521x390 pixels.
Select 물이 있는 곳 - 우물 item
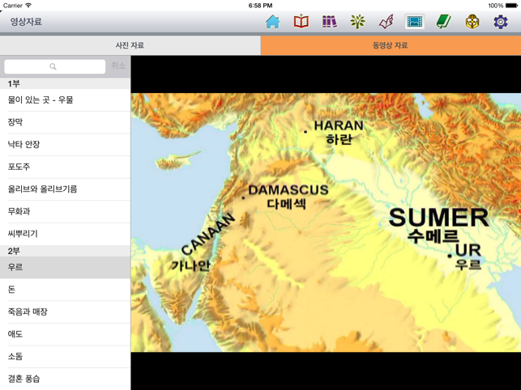pos(65,100)
